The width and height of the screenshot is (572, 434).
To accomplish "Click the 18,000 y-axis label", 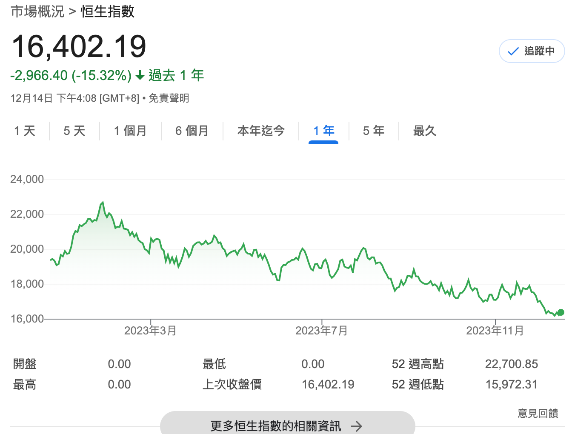I will [x=27, y=284].
